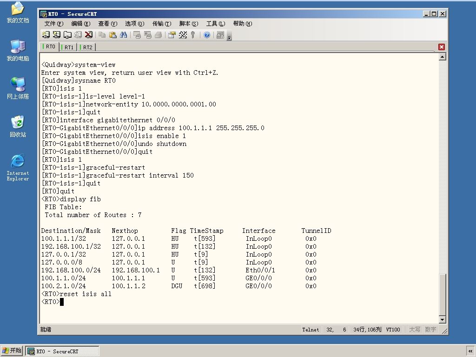Click the 就绪 status bar text
This screenshot has width=476, height=357.
pyautogui.click(x=46, y=330)
